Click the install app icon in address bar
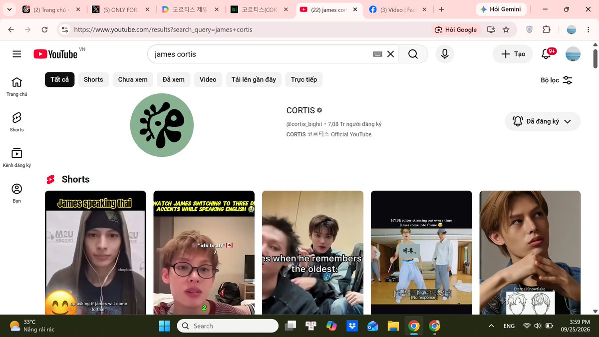The image size is (599, 337). point(491,29)
